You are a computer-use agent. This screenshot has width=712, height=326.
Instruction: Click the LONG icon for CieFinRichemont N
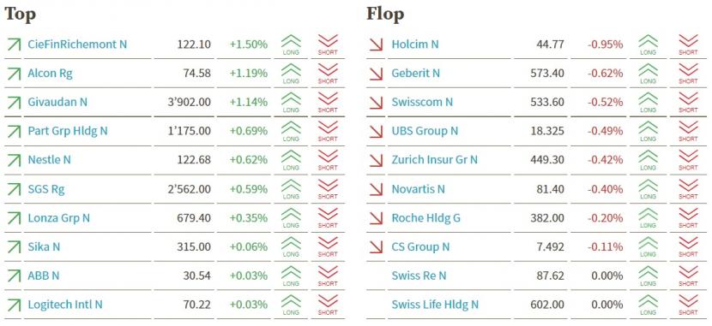[291, 44]
